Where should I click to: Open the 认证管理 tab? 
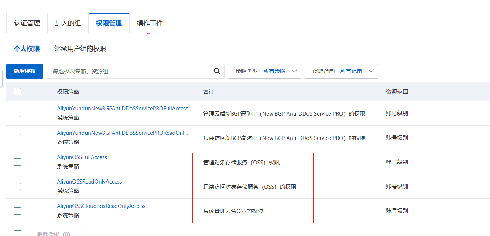click(x=27, y=23)
